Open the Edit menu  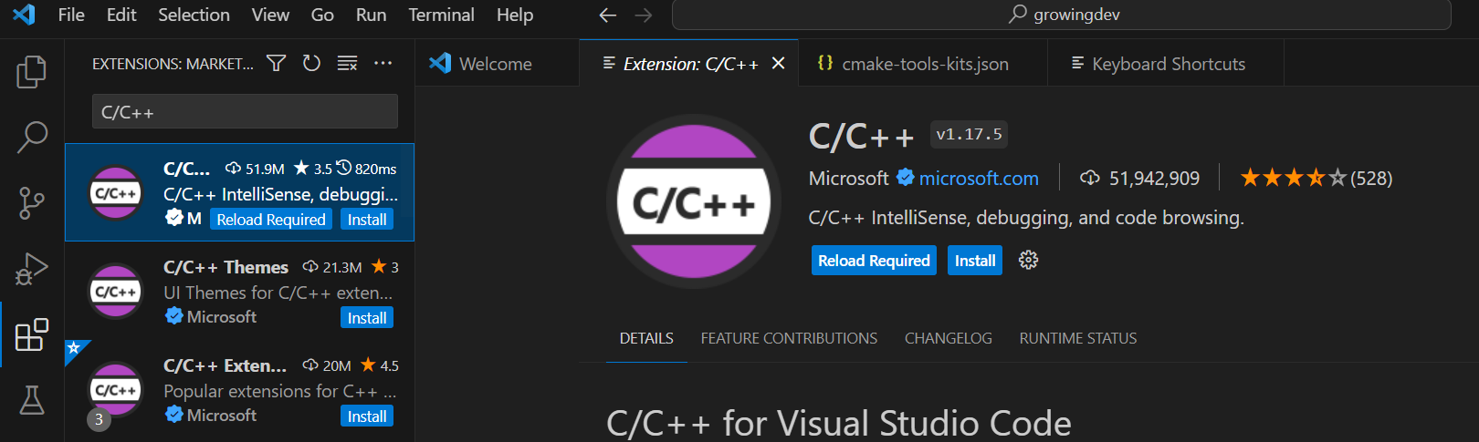[x=121, y=15]
